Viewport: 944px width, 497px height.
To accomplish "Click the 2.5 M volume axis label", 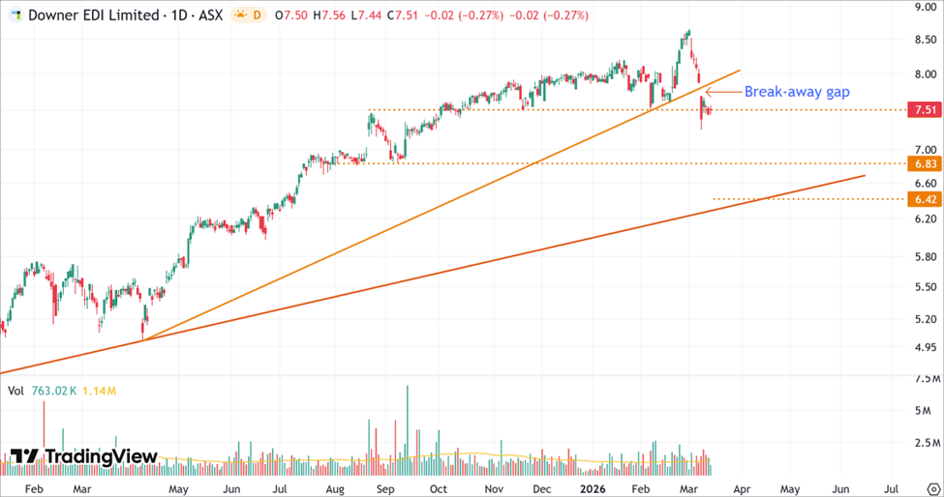I will point(928,444).
